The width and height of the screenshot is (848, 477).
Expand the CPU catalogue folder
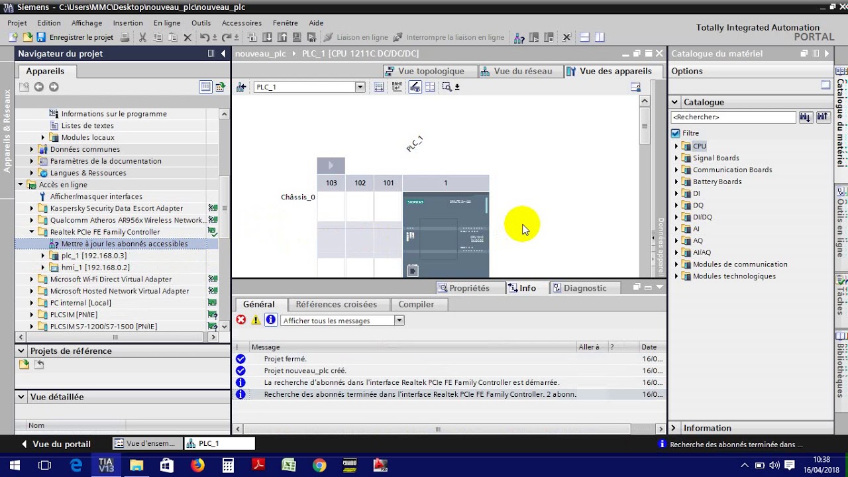click(677, 146)
